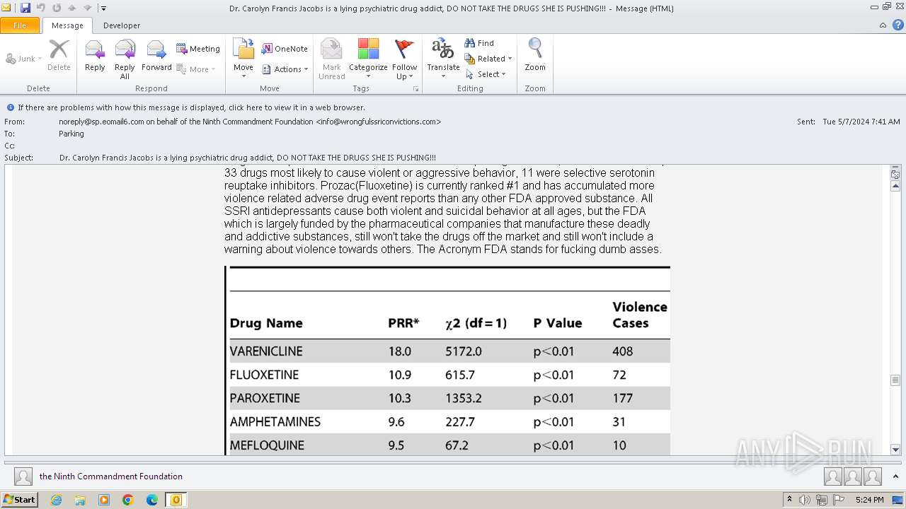Expand the People Pane chevron

(895, 476)
